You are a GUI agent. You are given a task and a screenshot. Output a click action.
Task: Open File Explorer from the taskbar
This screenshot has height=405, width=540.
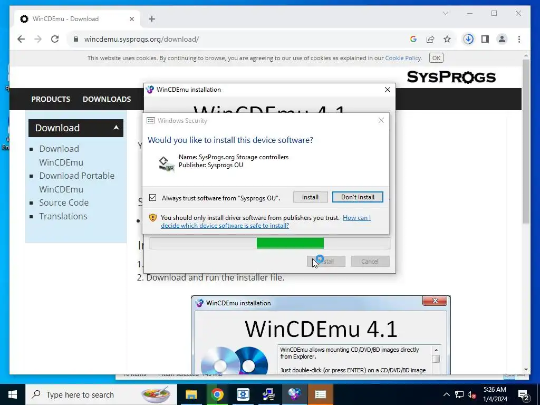(191, 394)
